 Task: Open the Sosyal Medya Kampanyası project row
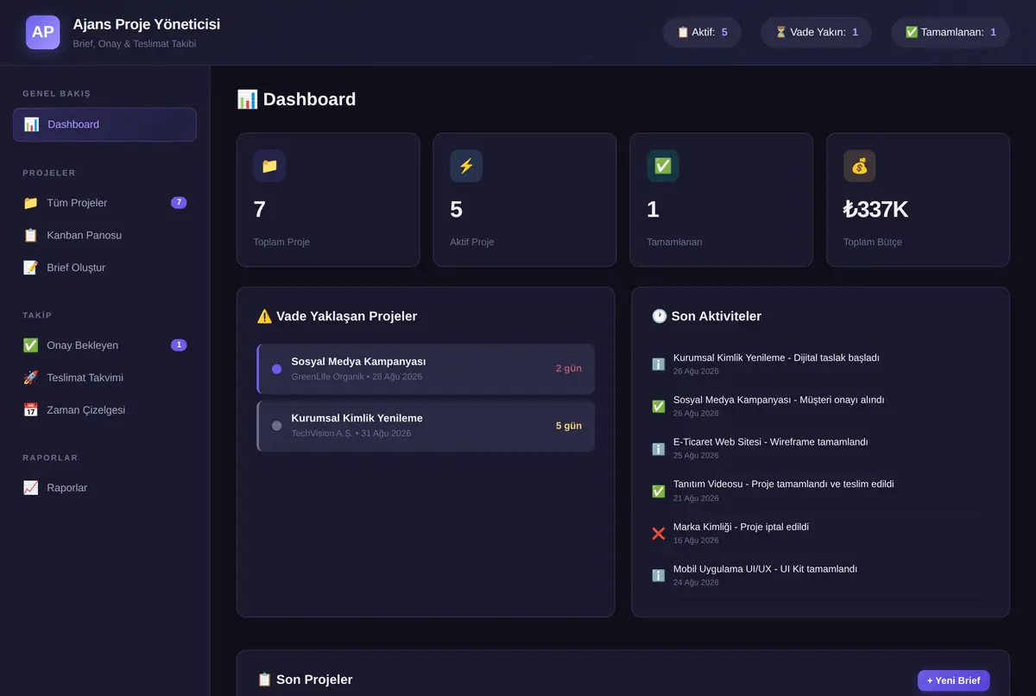426,369
